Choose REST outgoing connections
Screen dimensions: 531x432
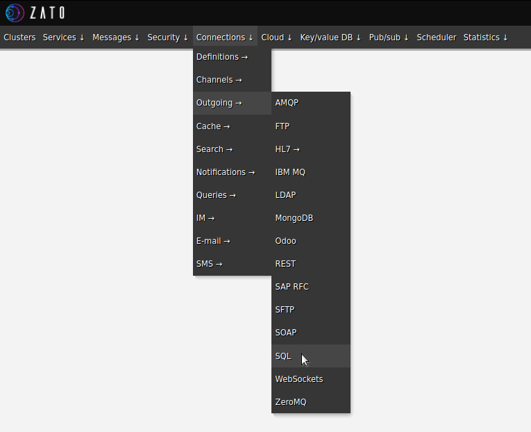pos(311,264)
